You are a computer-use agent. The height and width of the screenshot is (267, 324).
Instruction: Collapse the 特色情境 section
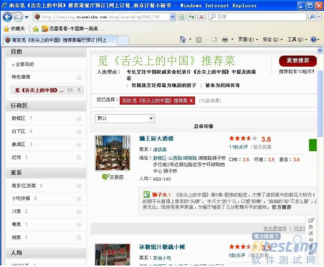click(79, 77)
